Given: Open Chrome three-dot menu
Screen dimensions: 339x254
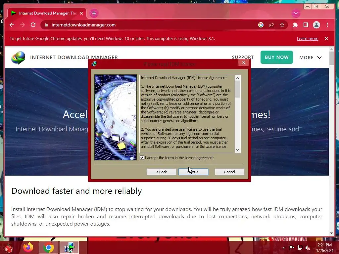Looking at the screenshot, I should click(x=327, y=25).
